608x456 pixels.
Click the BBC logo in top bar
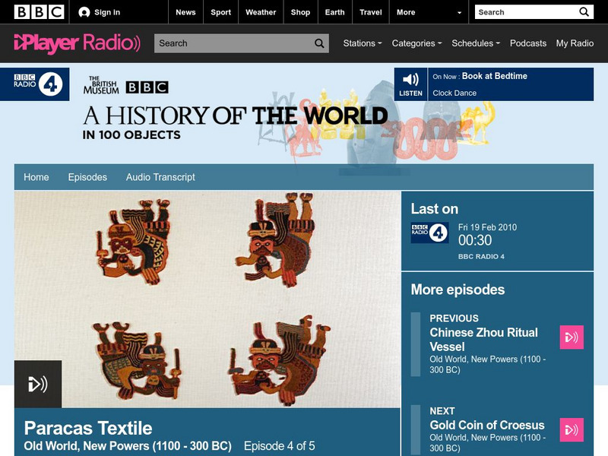tap(40, 12)
